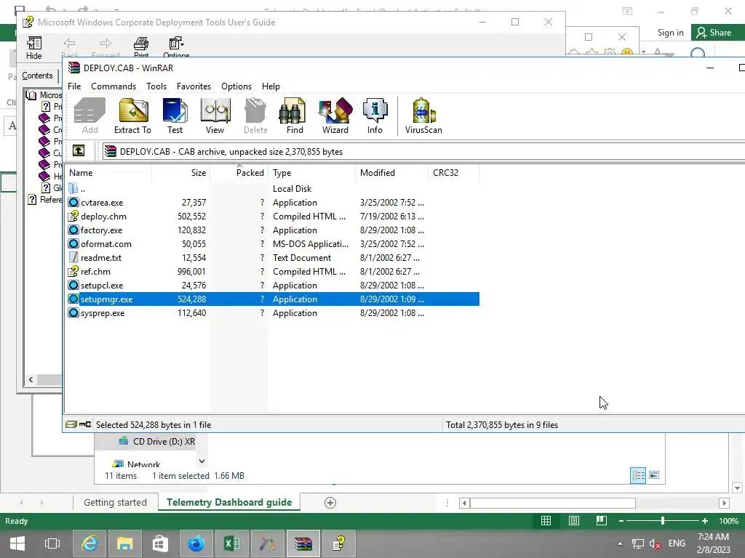The height and width of the screenshot is (558, 745).
Task: Open the Help menu in WinRAR
Action: click(271, 86)
